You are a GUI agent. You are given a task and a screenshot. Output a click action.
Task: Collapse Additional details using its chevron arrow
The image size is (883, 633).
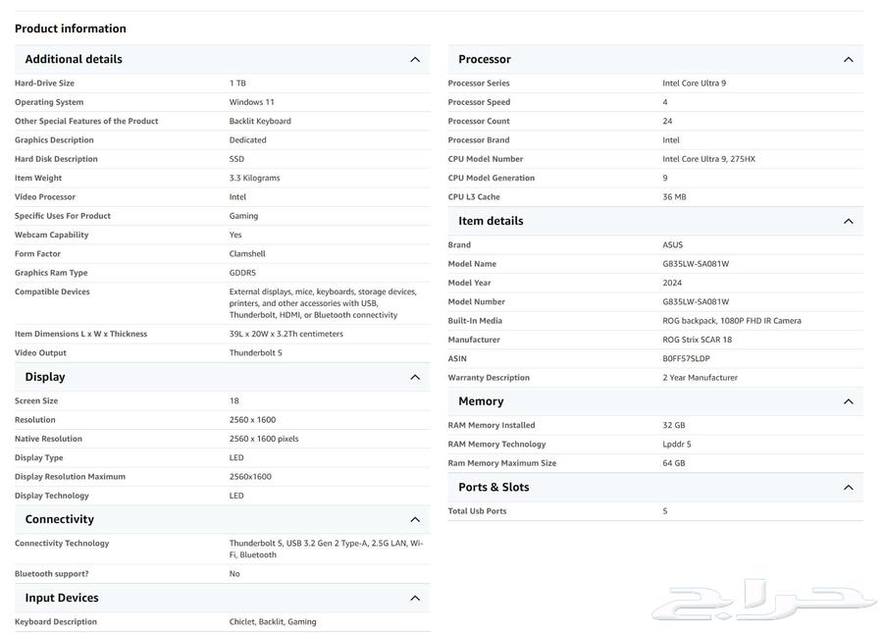(415, 60)
